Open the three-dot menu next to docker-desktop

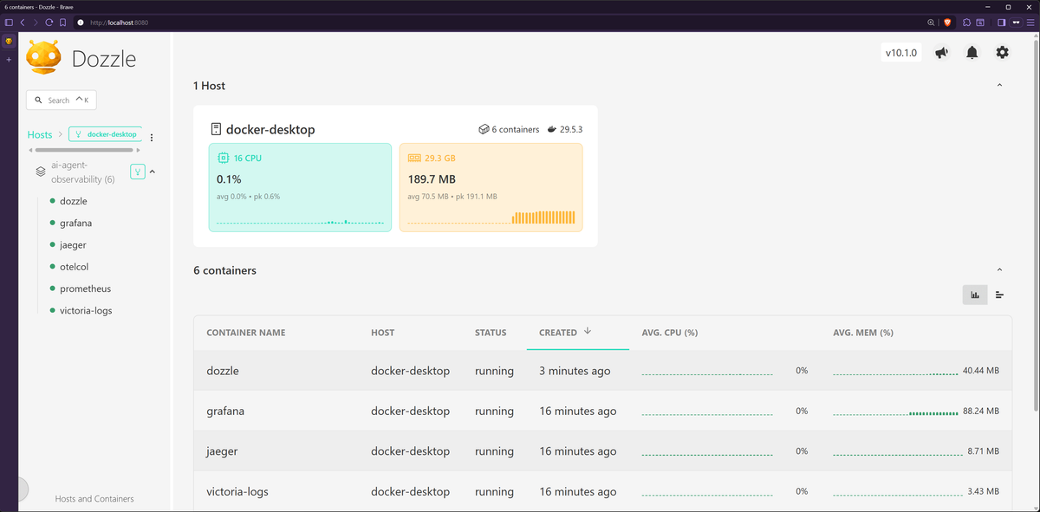point(152,138)
